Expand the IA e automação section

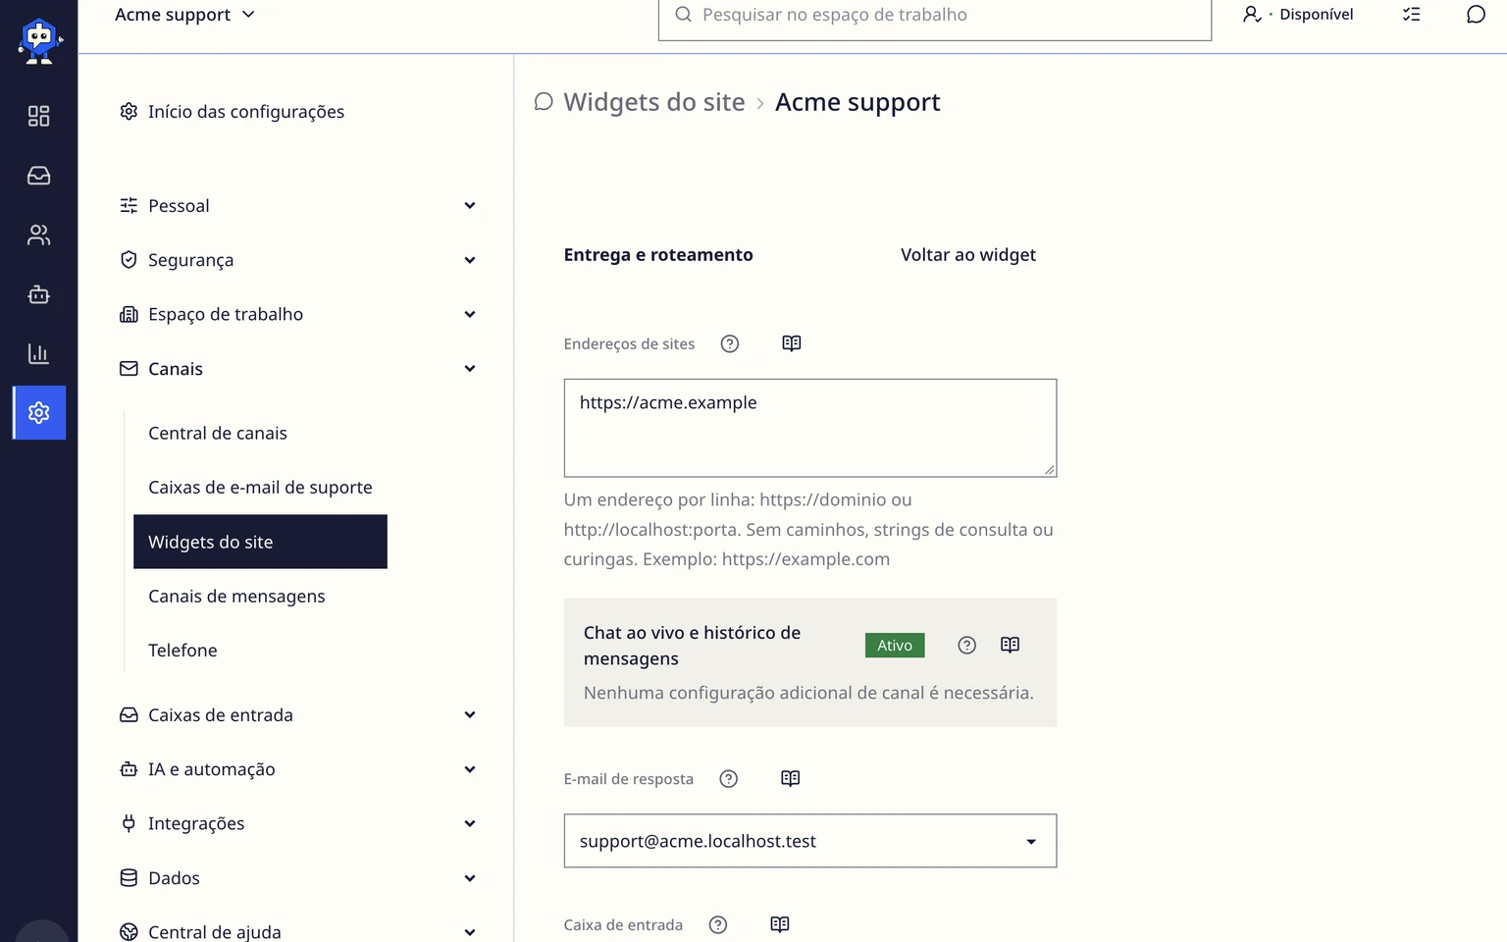click(298, 769)
